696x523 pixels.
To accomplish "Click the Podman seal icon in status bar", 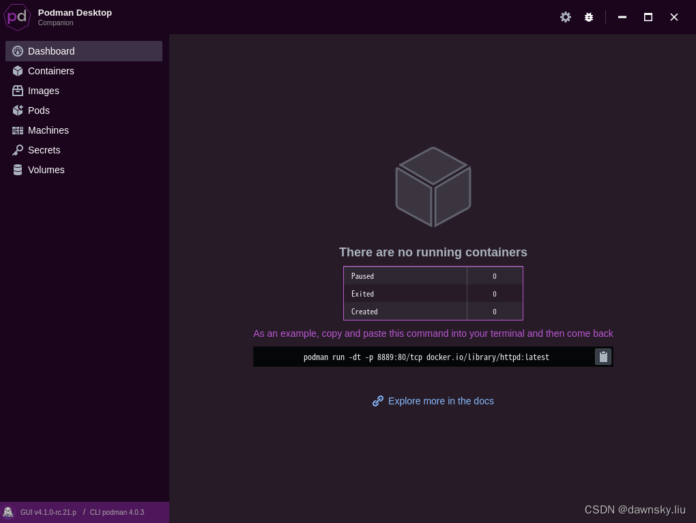I will coord(8,512).
